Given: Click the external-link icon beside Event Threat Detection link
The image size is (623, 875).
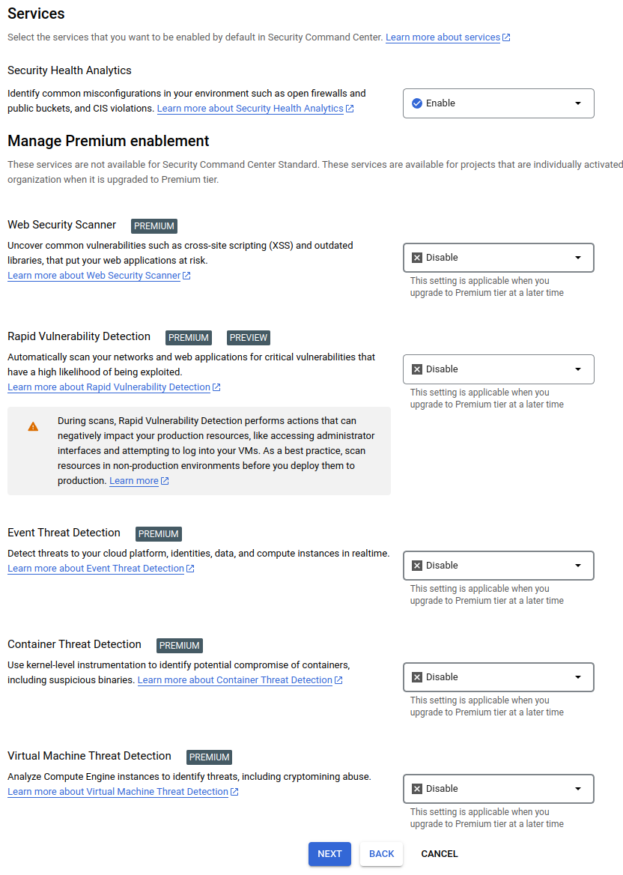Looking at the screenshot, I should point(190,569).
